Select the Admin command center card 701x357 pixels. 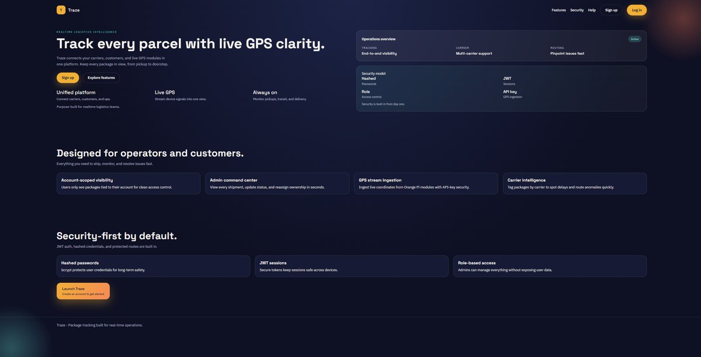click(x=277, y=183)
